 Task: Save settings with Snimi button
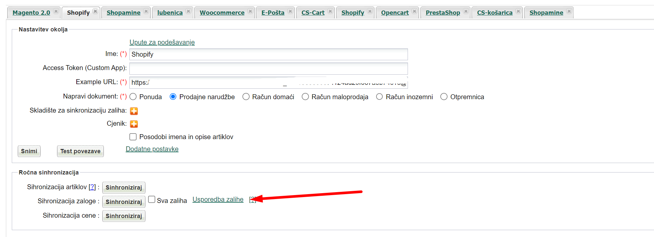pyautogui.click(x=29, y=151)
